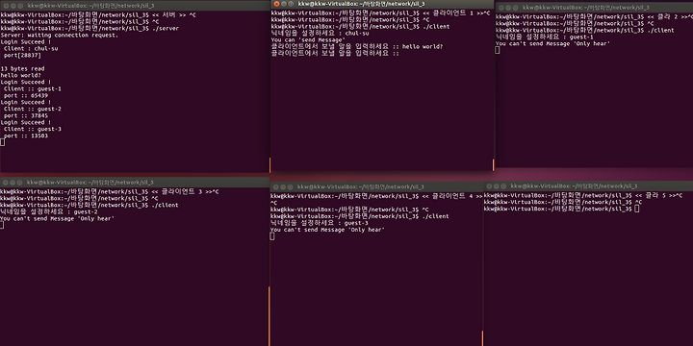Click nickname line ending in guest-2

tap(49, 211)
